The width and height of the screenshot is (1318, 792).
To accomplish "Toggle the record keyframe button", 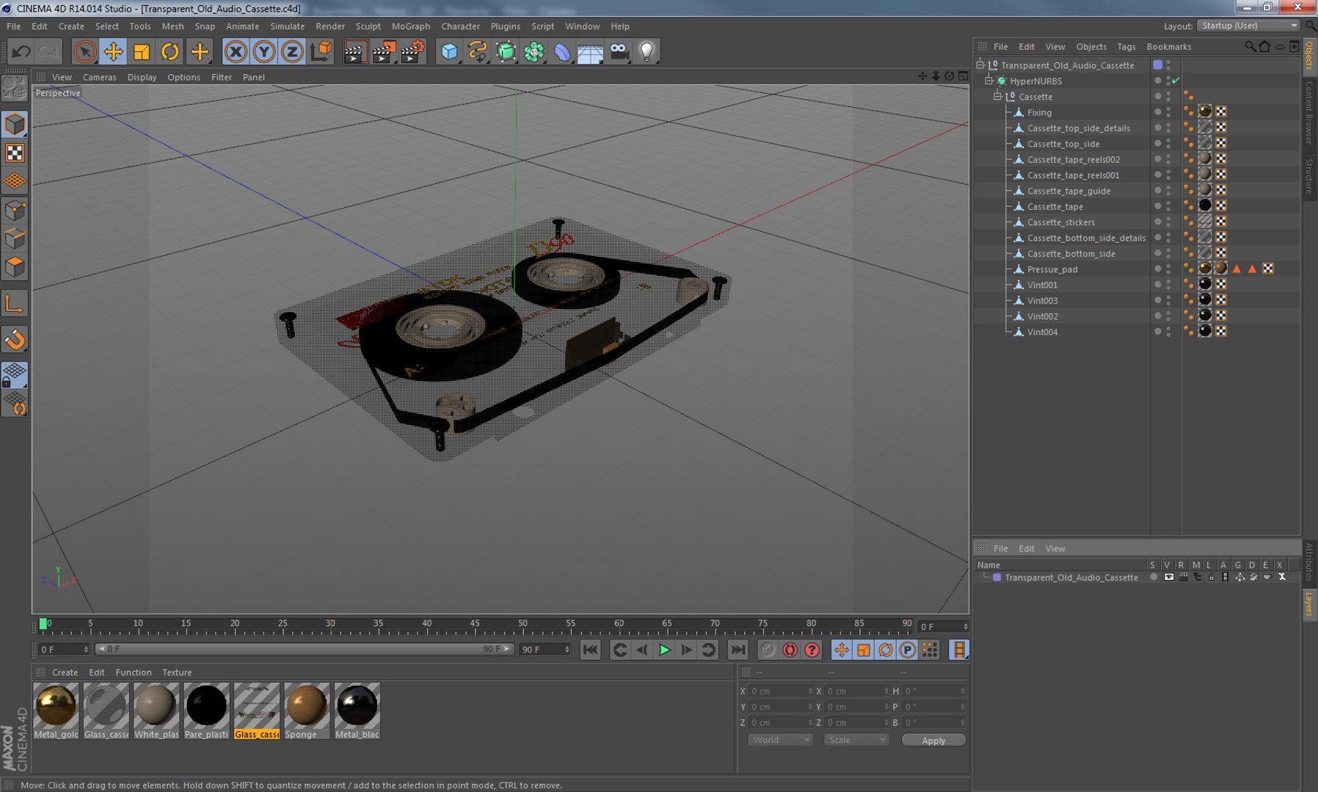I will click(790, 650).
